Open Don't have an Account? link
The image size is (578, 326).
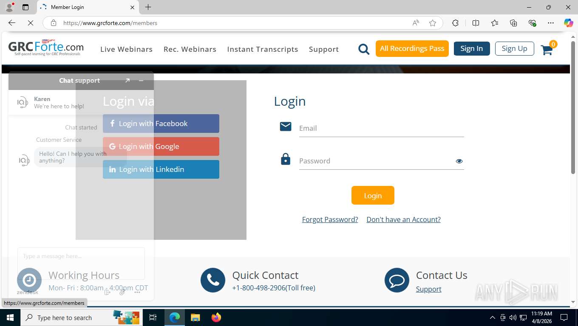click(x=404, y=219)
